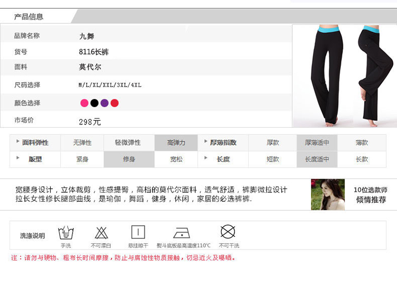Click the red care note starting 注：请勿与硬物
Screen dimensions: 397x285
123,258
